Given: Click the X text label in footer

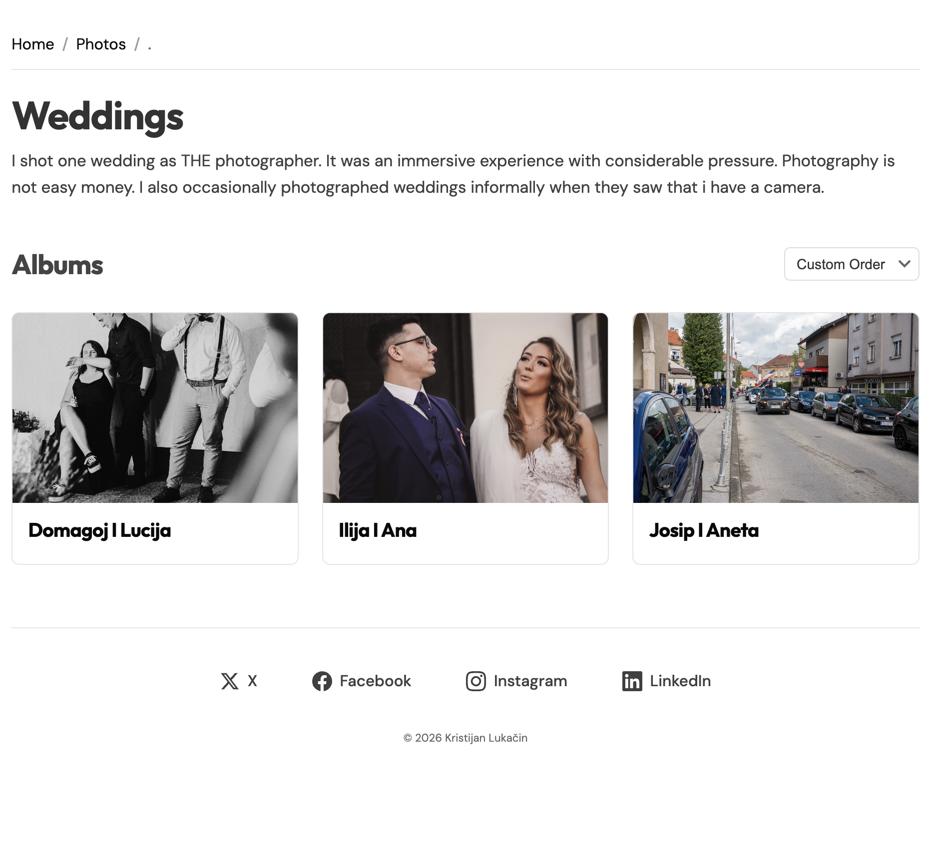Looking at the screenshot, I should pyautogui.click(x=252, y=681).
